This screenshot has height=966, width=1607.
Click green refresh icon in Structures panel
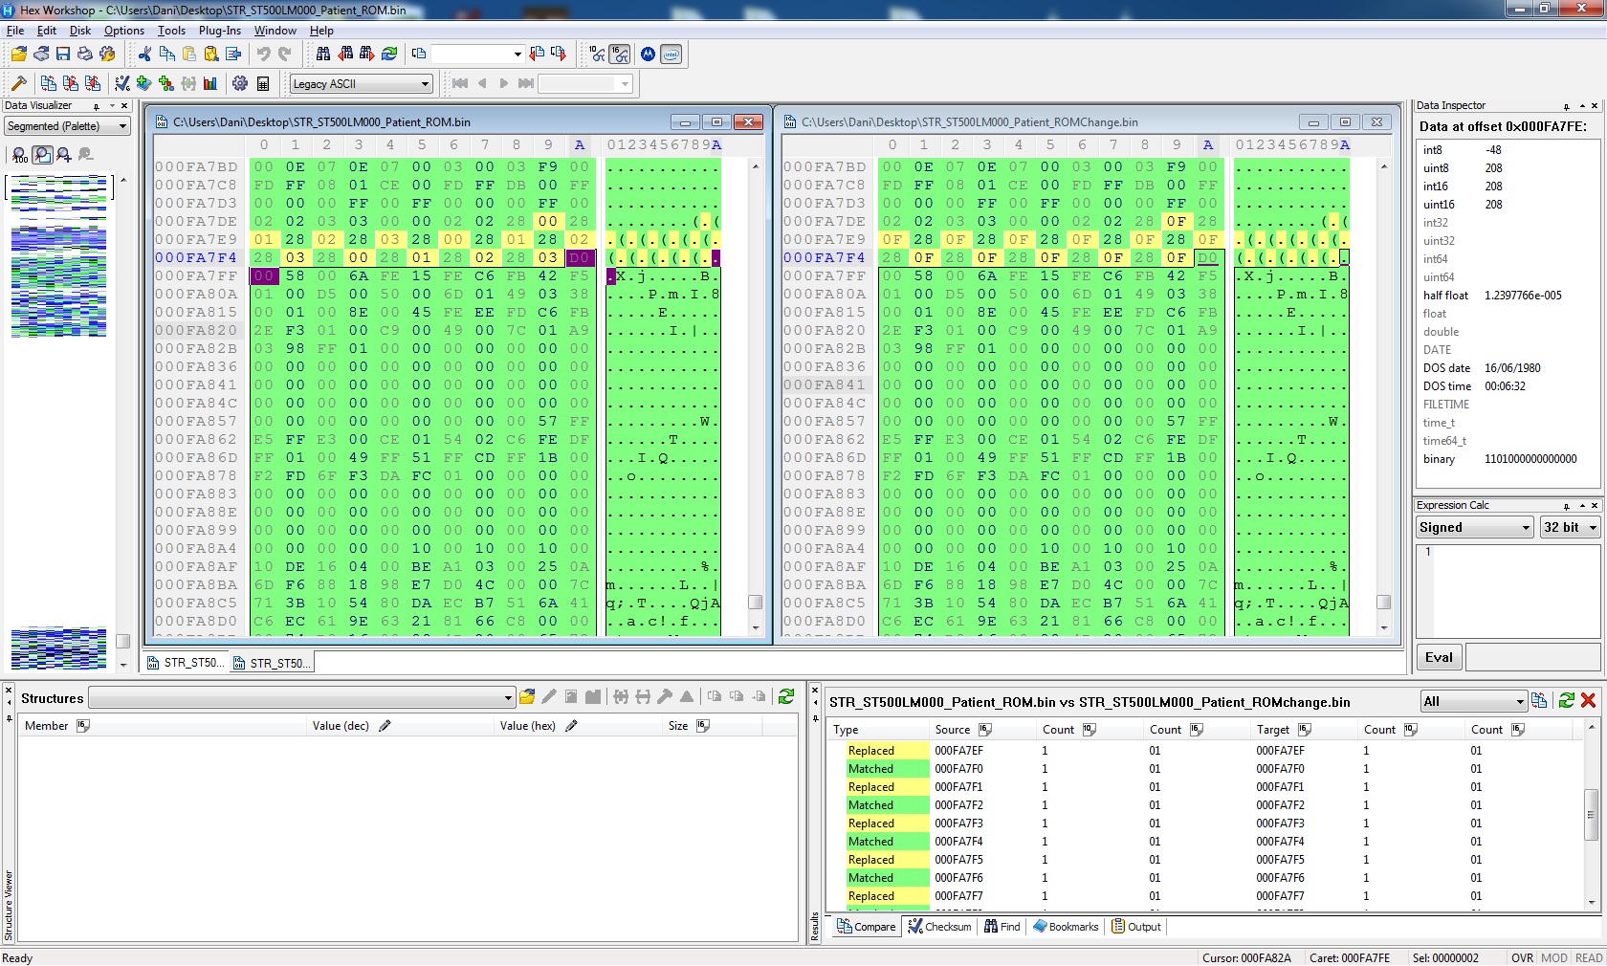786,697
